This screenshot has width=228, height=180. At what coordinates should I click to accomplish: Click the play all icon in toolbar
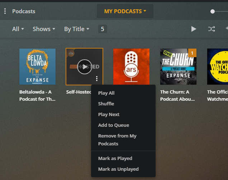[194, 29]
